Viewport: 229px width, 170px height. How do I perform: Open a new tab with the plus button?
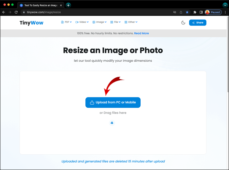[x=68, y=6]
